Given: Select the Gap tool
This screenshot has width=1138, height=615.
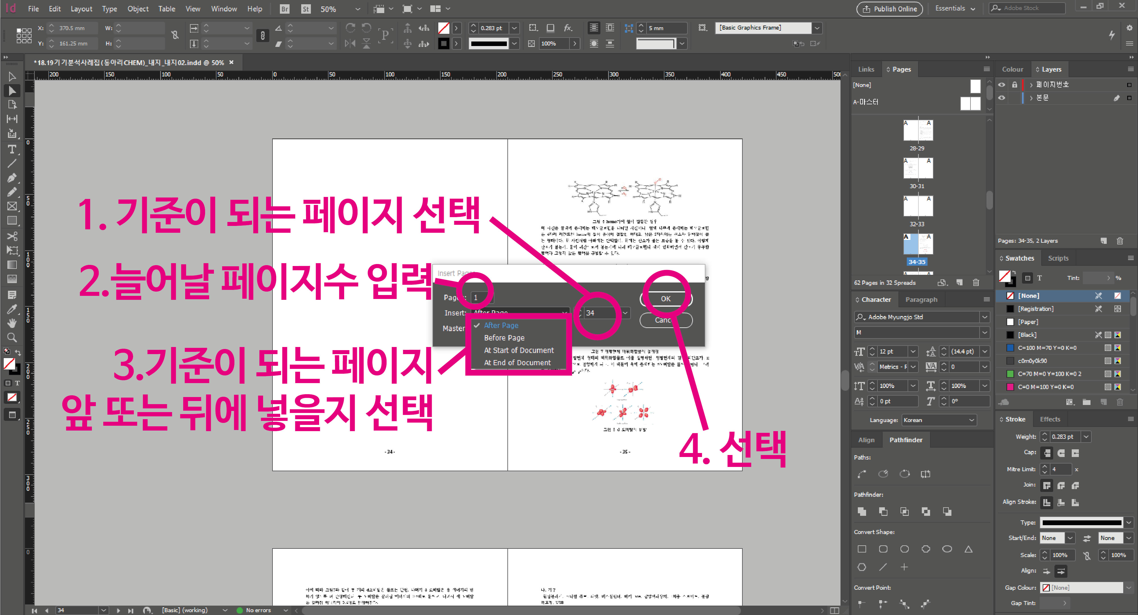Looking at the screenshot, I should click(x=12, y=119).
